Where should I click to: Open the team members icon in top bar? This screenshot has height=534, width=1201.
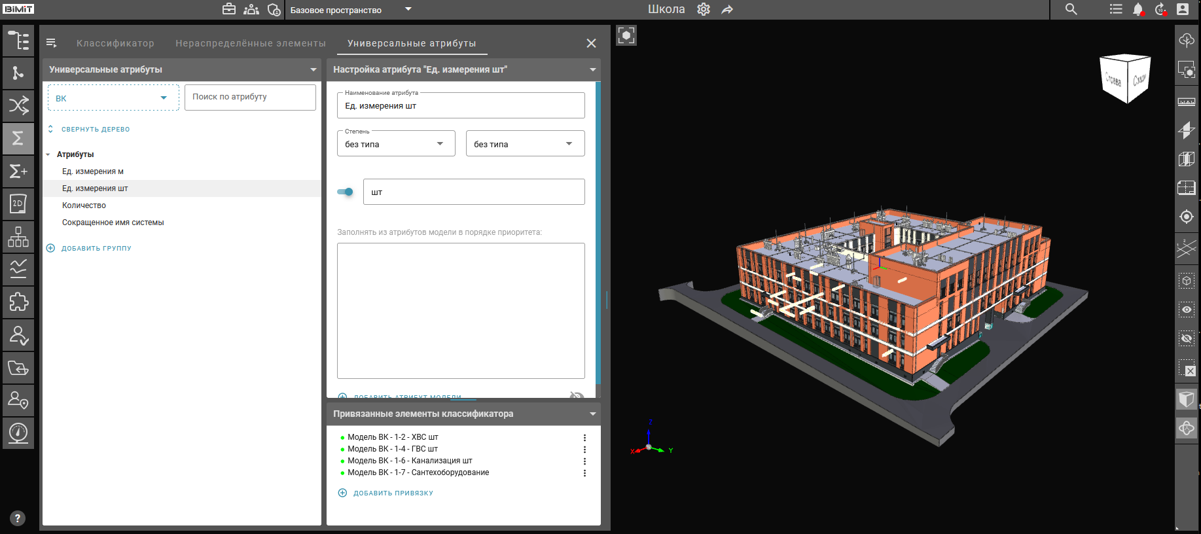(x=251, y=9)
